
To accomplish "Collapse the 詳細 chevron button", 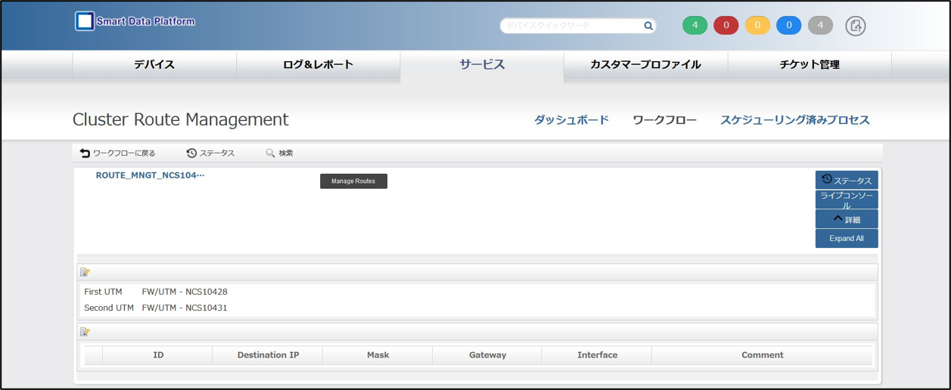I will [x=847, y=219].
